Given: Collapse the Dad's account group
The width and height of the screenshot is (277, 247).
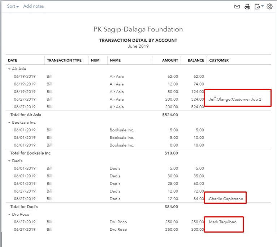Looking at the screenshot, I should [9, 161].
